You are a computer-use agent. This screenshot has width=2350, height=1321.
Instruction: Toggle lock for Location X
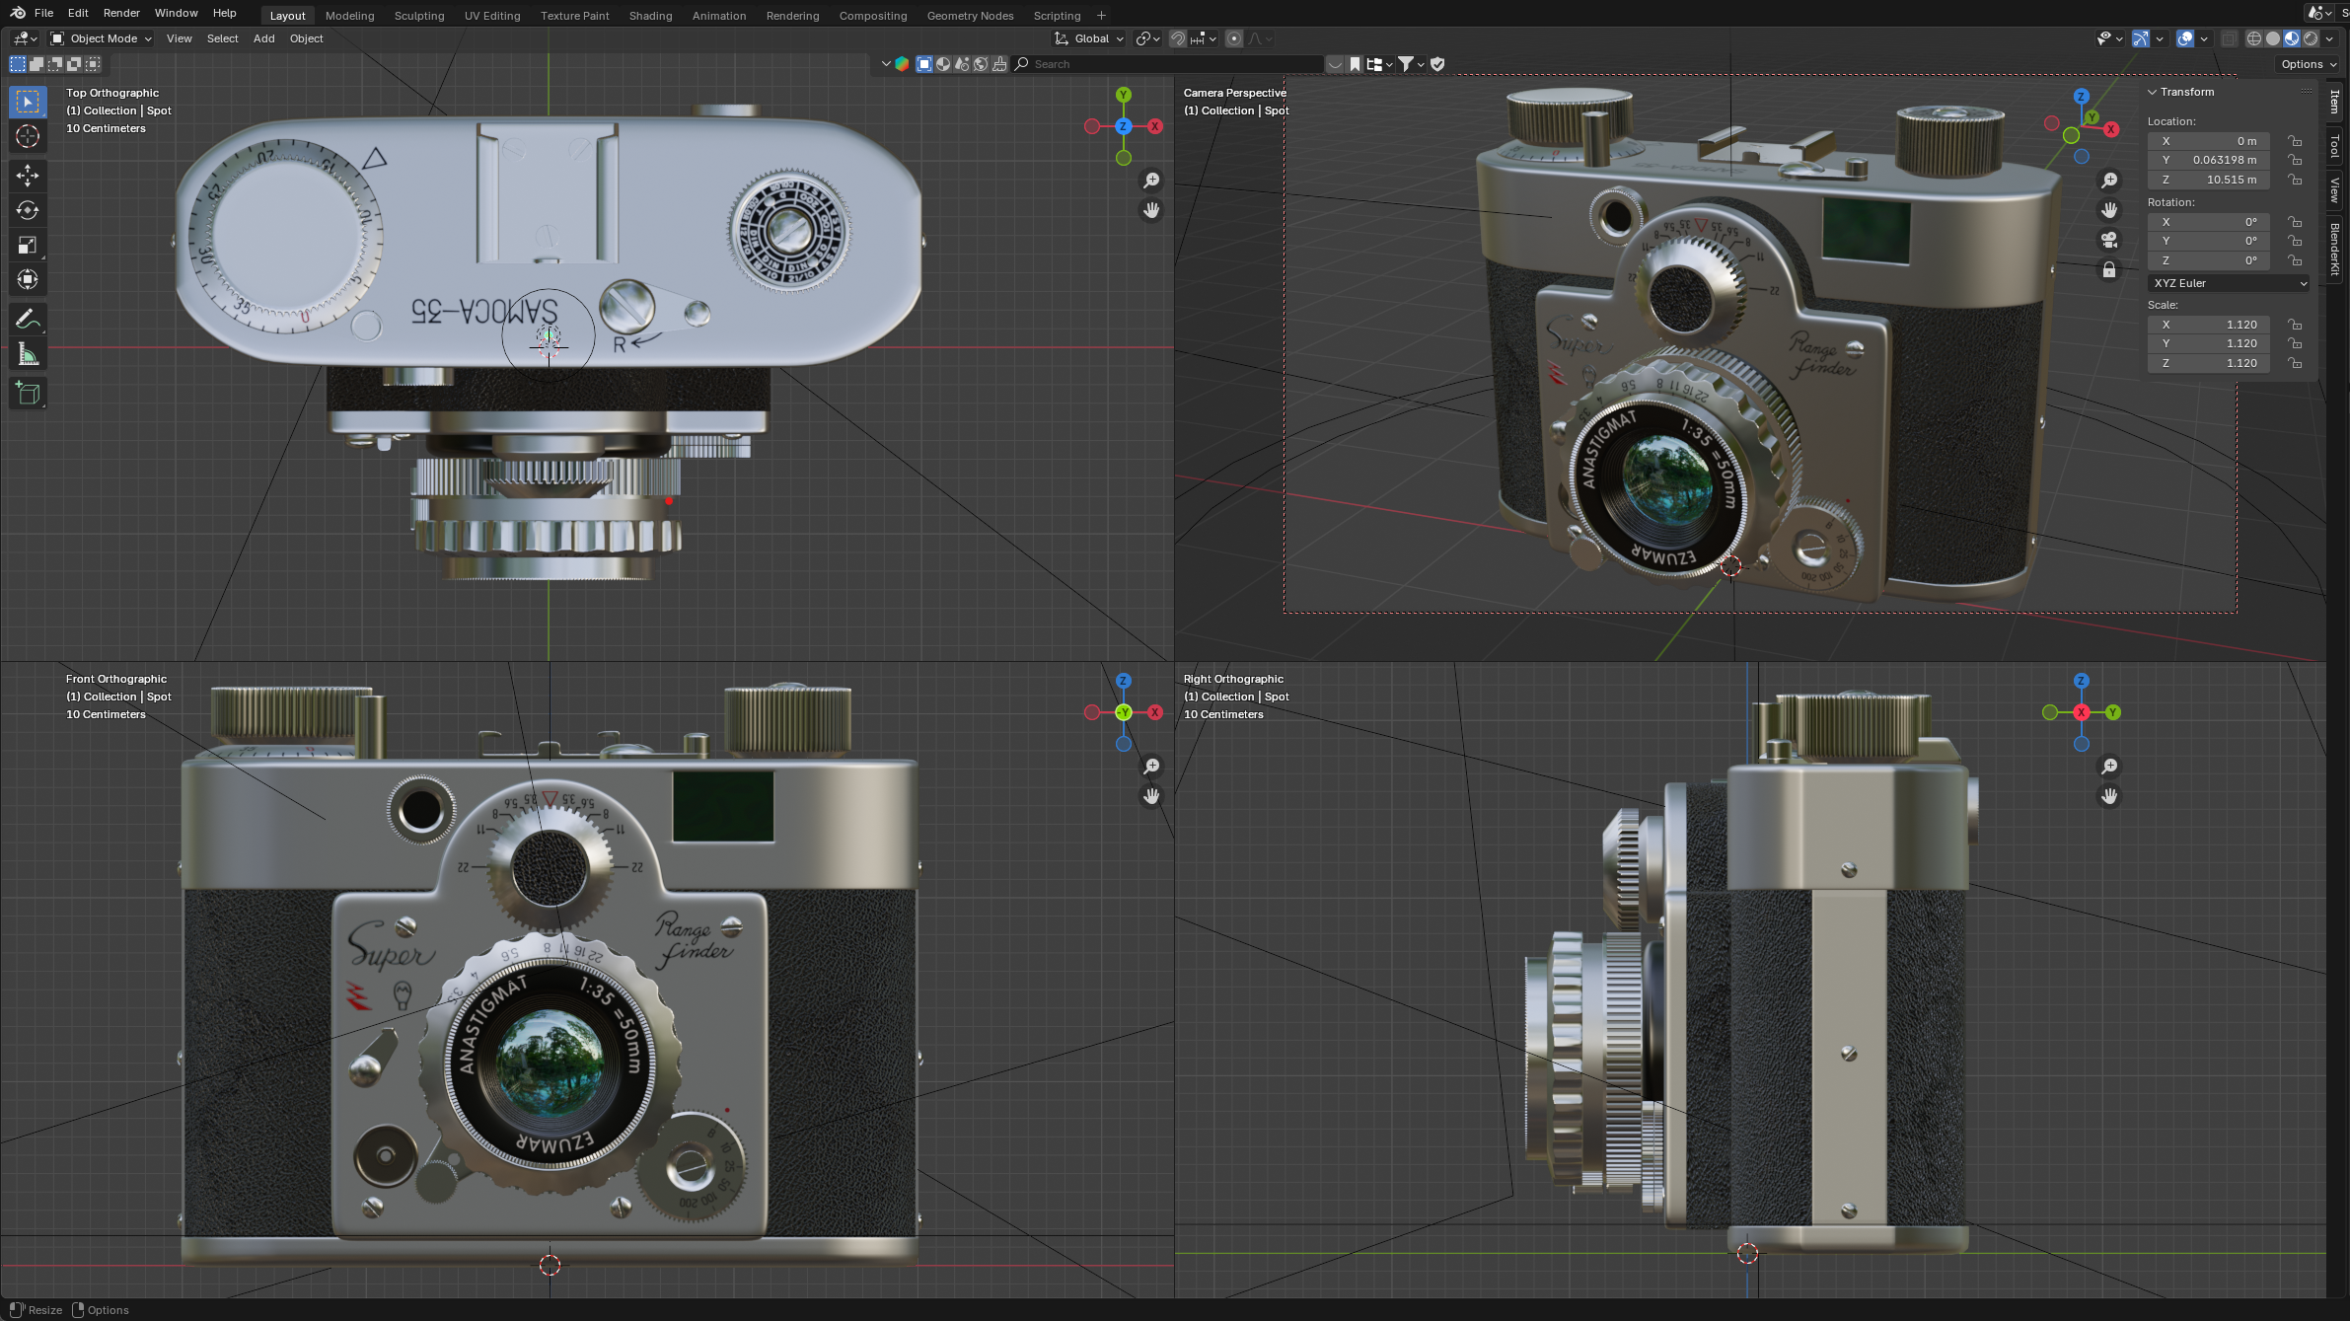[2296, 141]
